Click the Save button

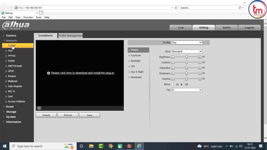tap(89, 115)
